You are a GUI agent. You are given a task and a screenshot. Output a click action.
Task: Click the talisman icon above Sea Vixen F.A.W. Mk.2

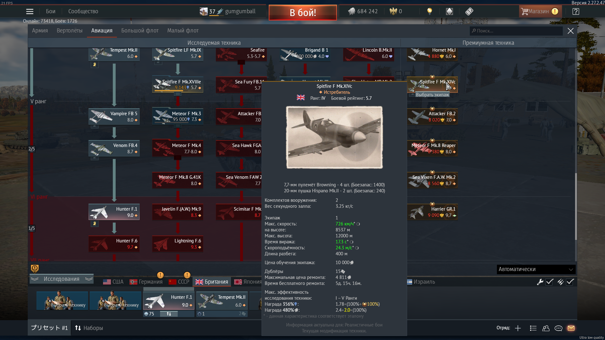tap(432, 172)
